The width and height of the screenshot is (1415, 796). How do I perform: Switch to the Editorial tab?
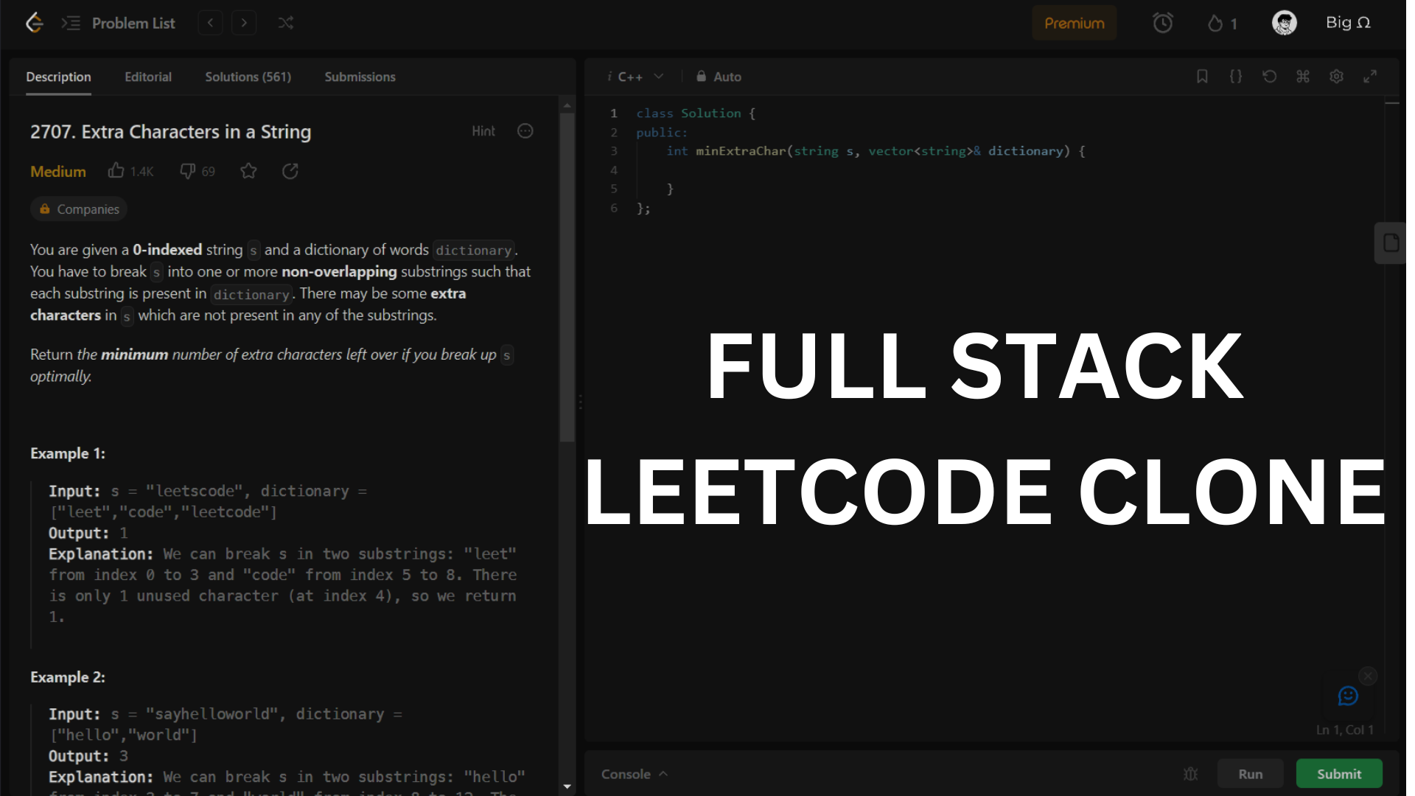(x=148, y=77)
